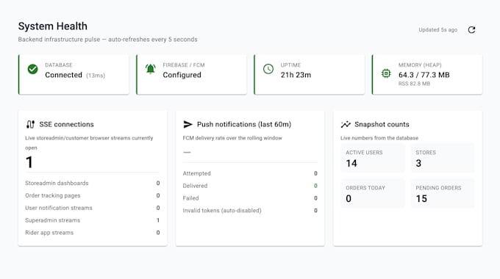Image resolution: width=500 pixels, height=279 pixels.
Task: Click the Attempted row label
Action: click(x=196, y=173)
